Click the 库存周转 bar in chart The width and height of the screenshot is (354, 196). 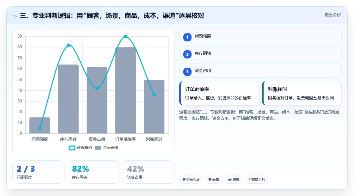coord(68,99)
